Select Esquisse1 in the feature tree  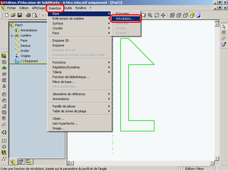(29, 61)
